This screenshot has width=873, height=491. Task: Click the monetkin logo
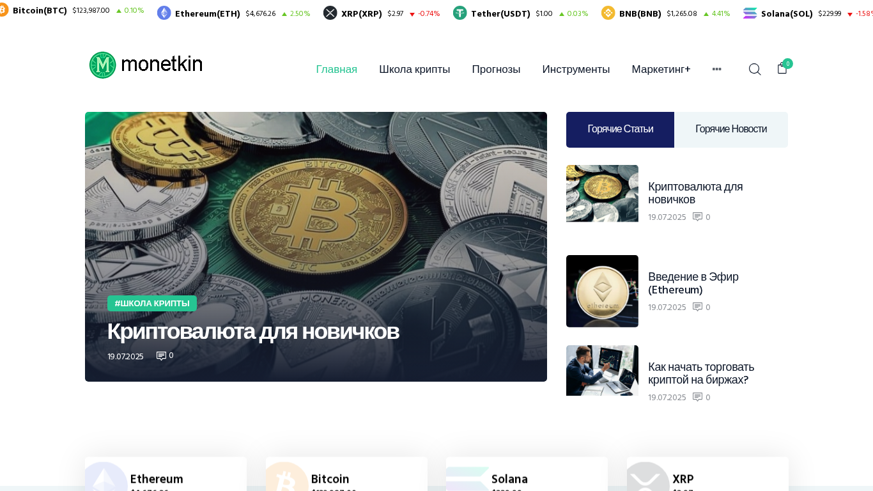click(146, 65)
